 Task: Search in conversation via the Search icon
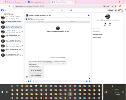(x=110, y=24)
